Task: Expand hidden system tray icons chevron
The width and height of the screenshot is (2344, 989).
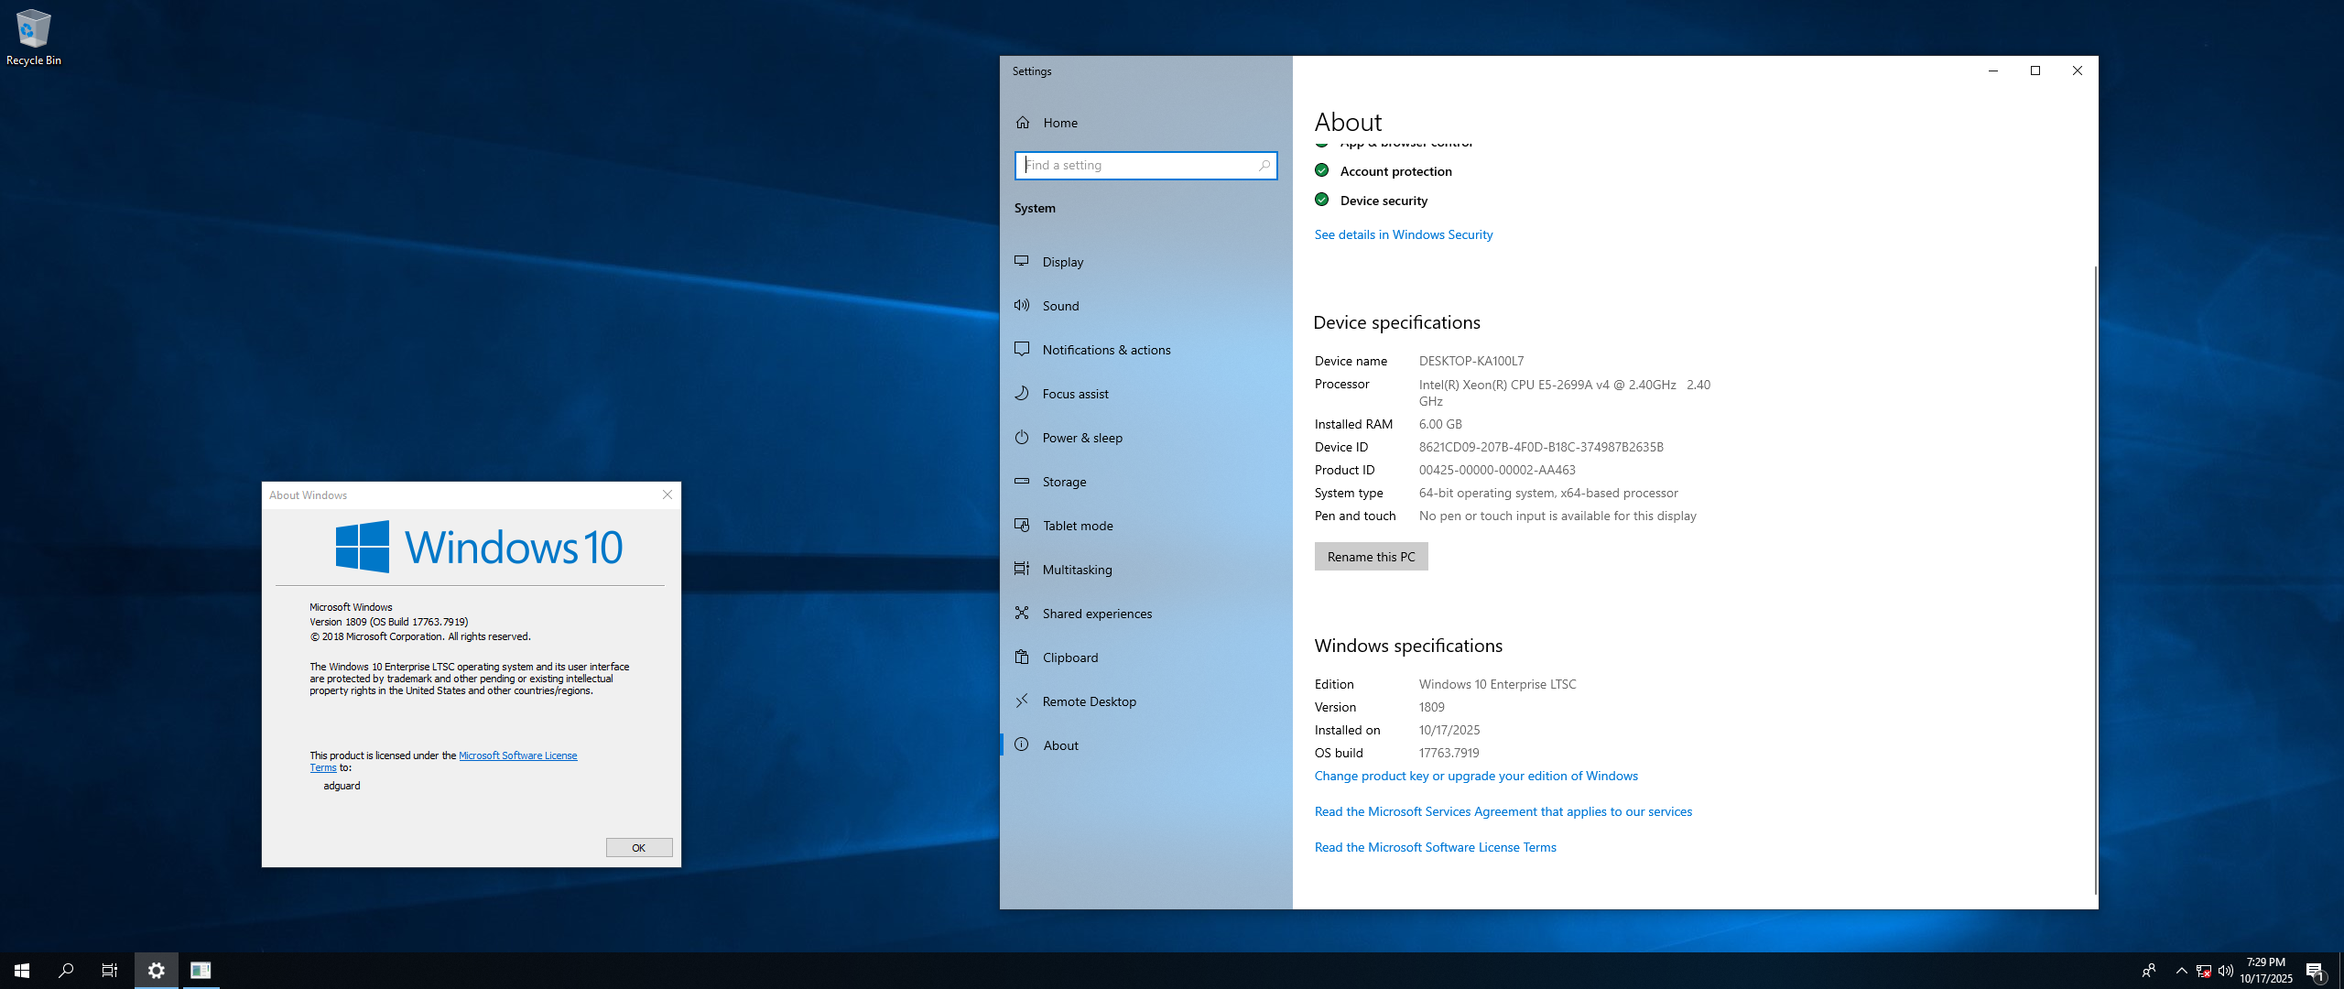Action: point(2181,971)
